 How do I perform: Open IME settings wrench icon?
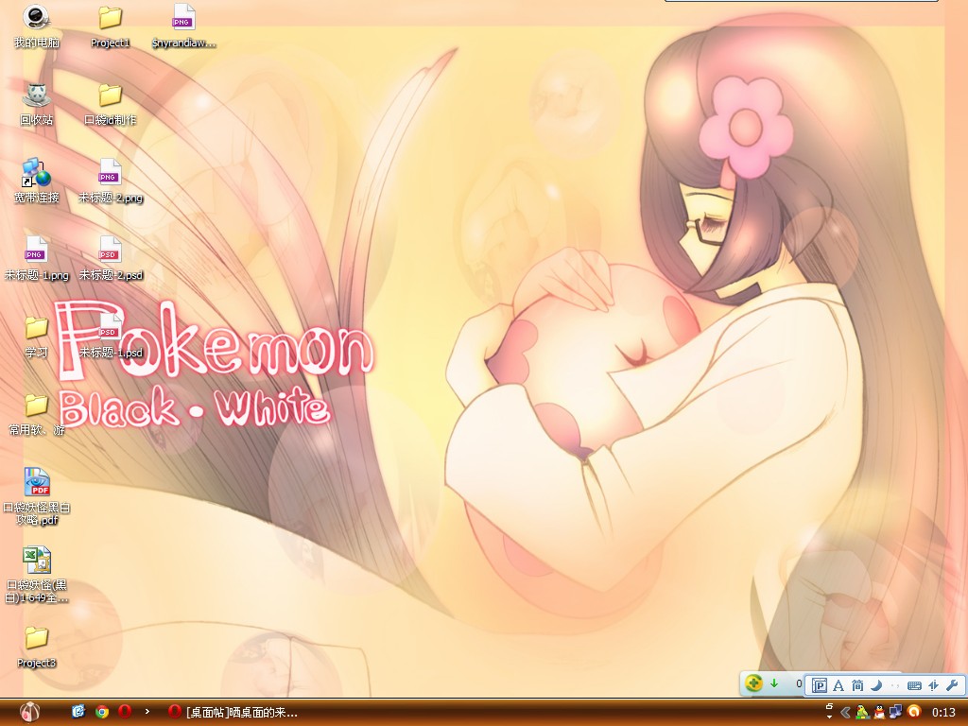coord(952,685)
